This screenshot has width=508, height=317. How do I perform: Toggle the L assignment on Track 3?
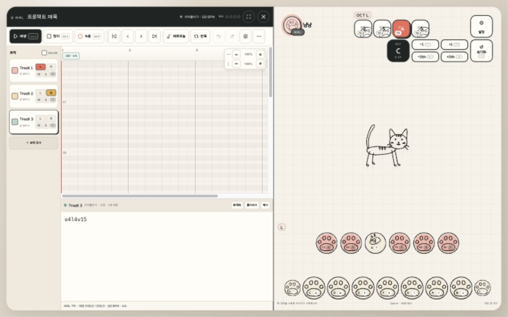pos(41,118)
